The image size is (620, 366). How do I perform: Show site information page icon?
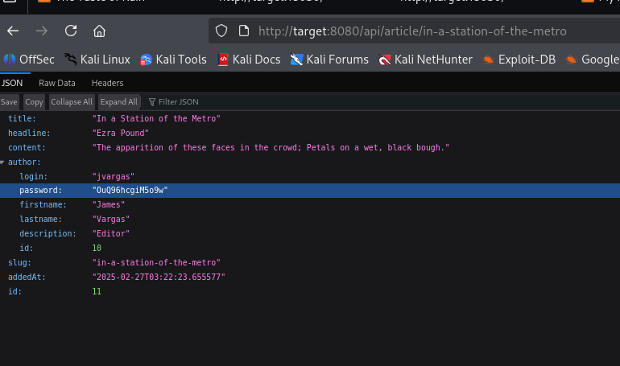point(244,31)
